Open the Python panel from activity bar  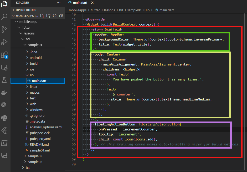(4, 118)
